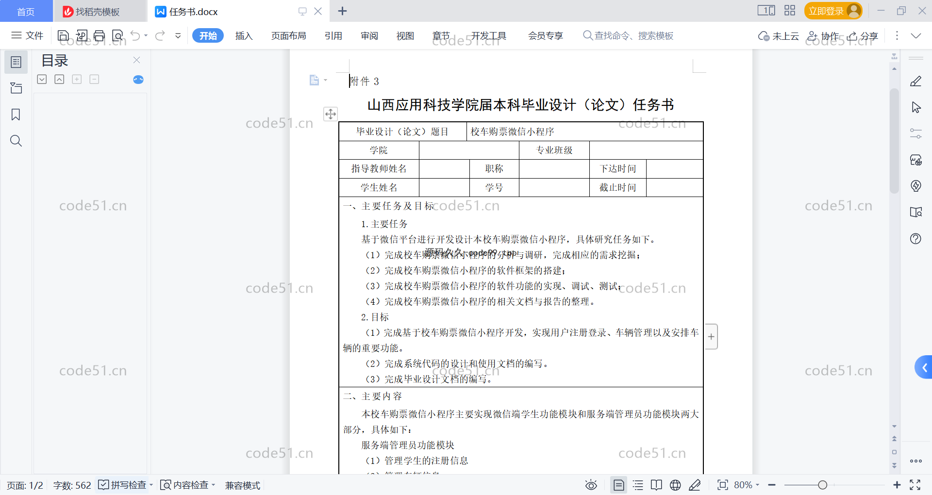Click the 协作 collaboration button
Viewport: 932px width, 495px height.
(823, 36)
